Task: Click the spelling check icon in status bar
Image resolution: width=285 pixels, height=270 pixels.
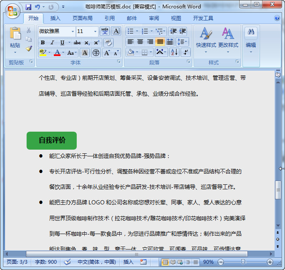Action: click(67, 262)
